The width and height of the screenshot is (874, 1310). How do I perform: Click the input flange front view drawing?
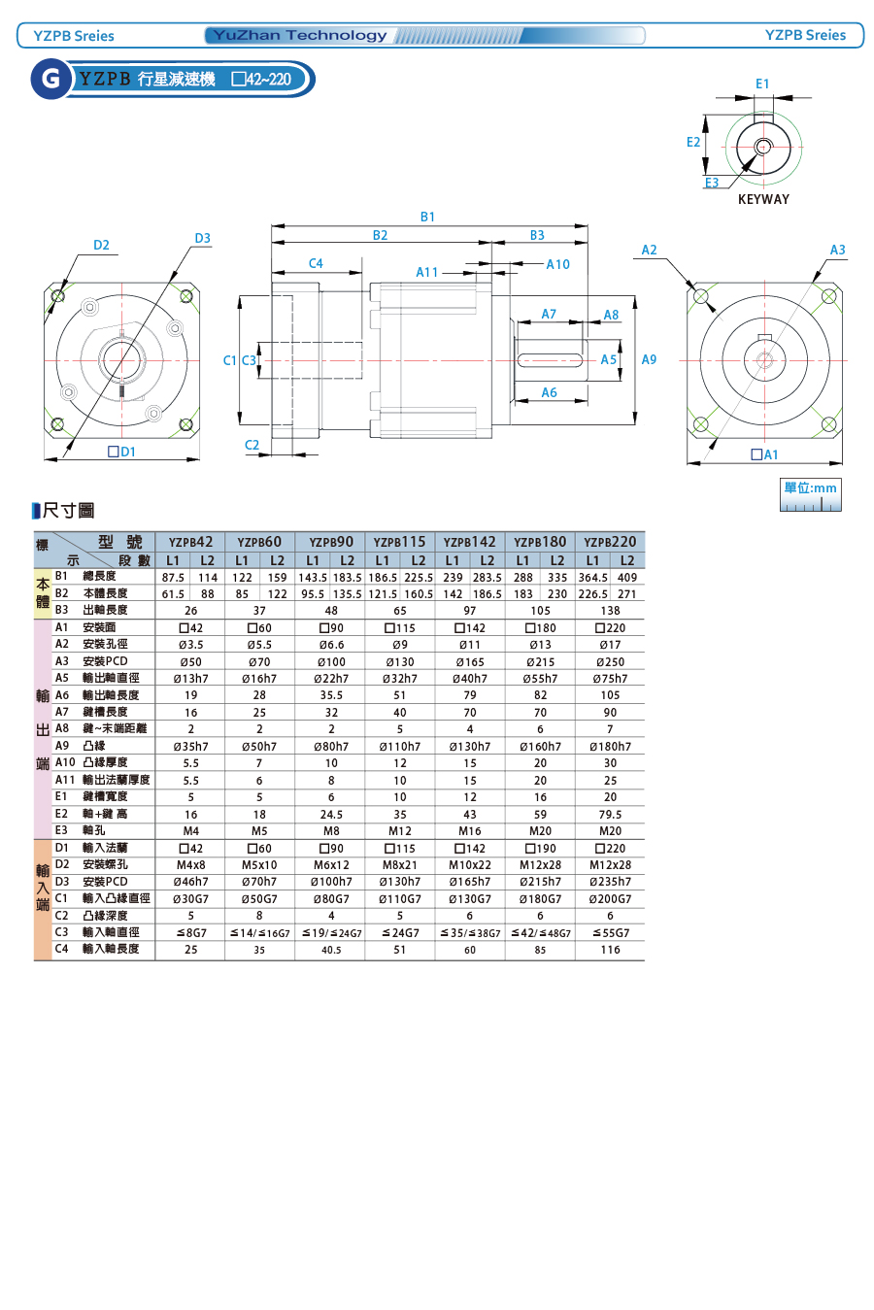pyautogui.click(x=121, y=360)
